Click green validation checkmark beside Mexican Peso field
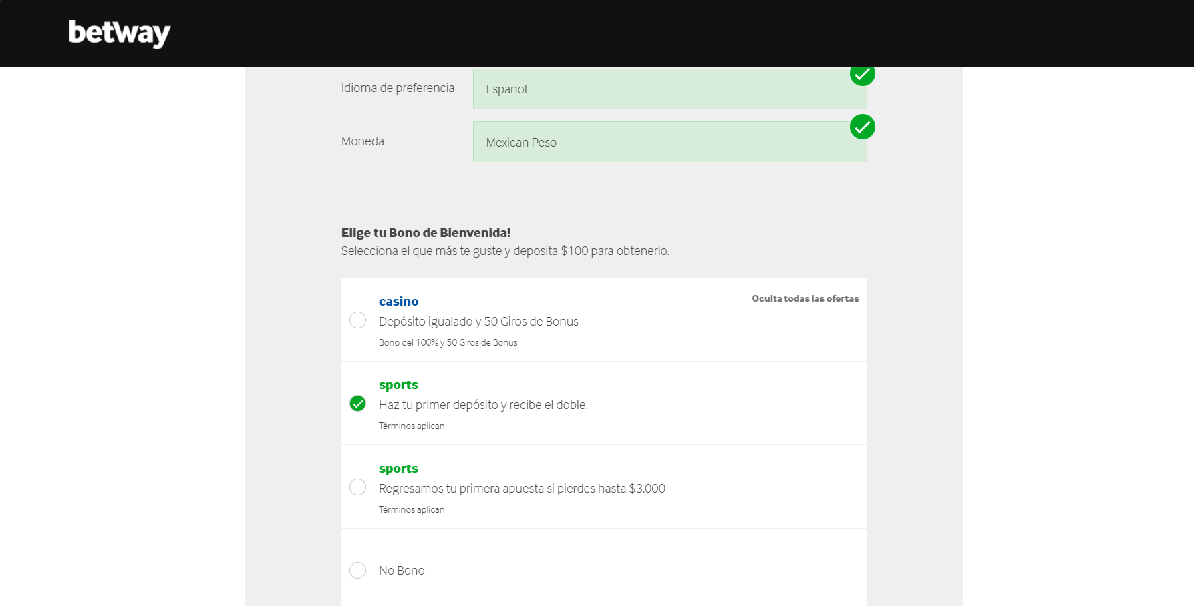1194x606 pixels. (x=862, y=127)
